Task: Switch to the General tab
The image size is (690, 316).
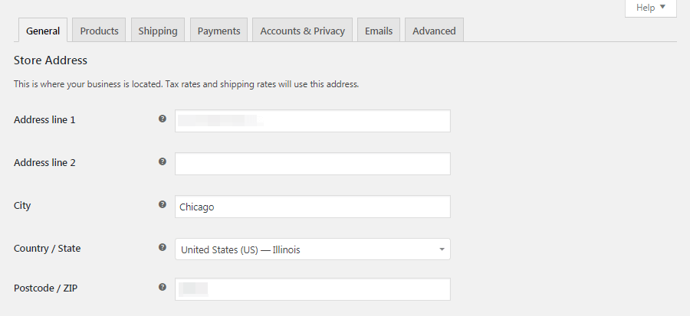Action: click(x=43, y=31)
